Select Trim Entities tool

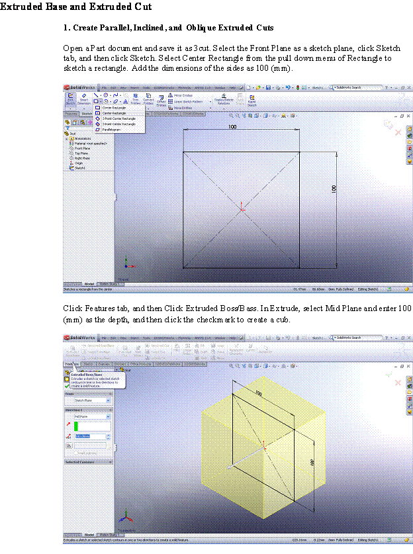tap(135, 99)
